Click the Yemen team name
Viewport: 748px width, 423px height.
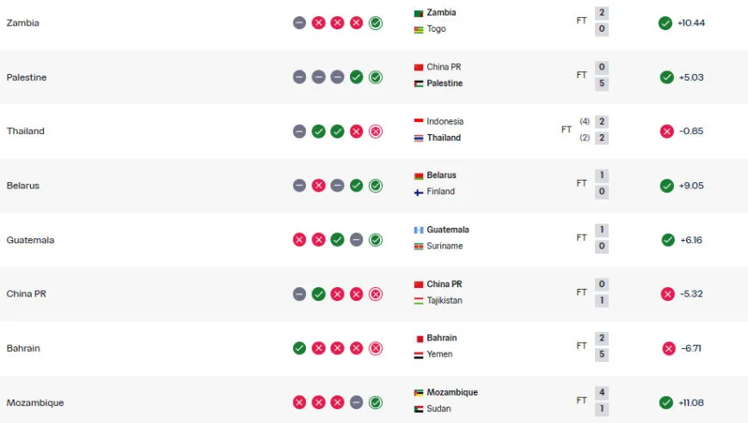pos(439,354)
